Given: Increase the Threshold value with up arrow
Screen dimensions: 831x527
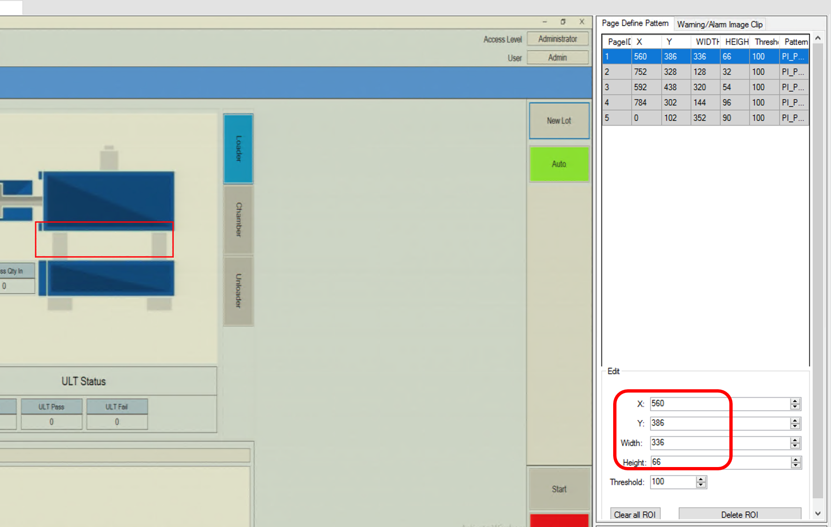Looking at the screenshot, I should click(701, 479).
